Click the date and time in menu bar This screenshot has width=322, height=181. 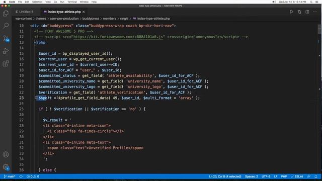pos(292,2)
